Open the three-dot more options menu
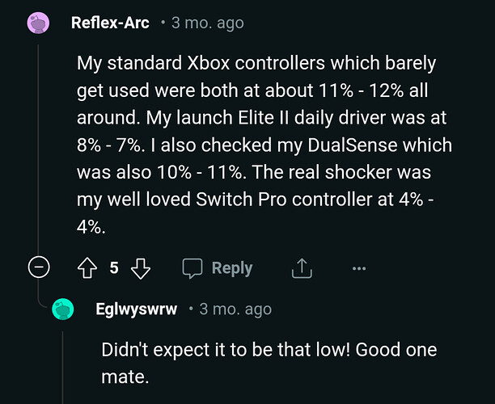Viewport: 495px width, 404px height. [359, 267]
